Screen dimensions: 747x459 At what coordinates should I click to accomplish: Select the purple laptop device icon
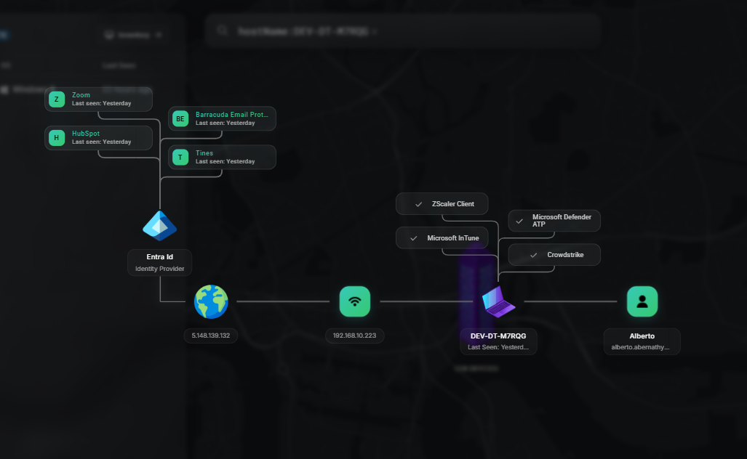(499, 301)
